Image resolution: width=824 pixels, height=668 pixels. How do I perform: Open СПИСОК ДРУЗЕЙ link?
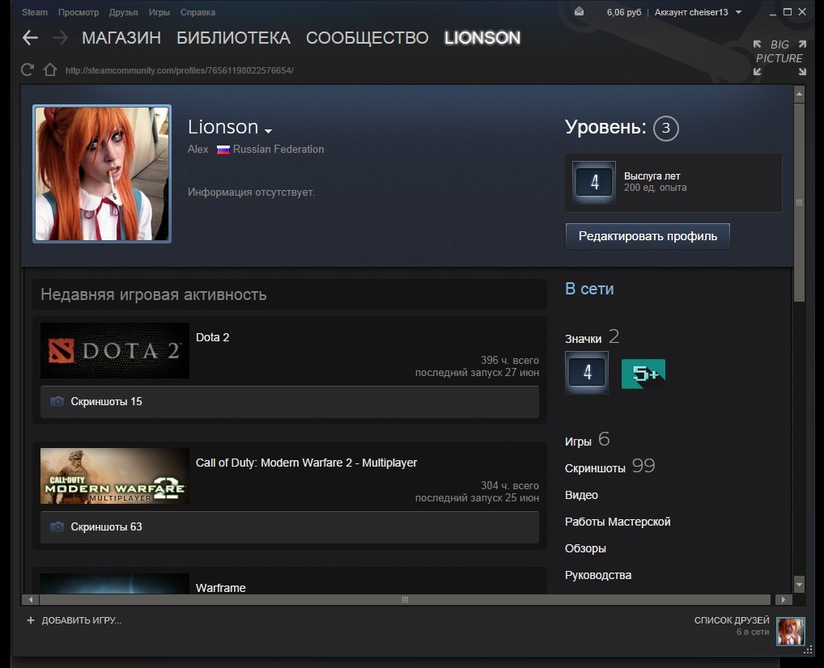pyautogui.click(x=732, y=620)
